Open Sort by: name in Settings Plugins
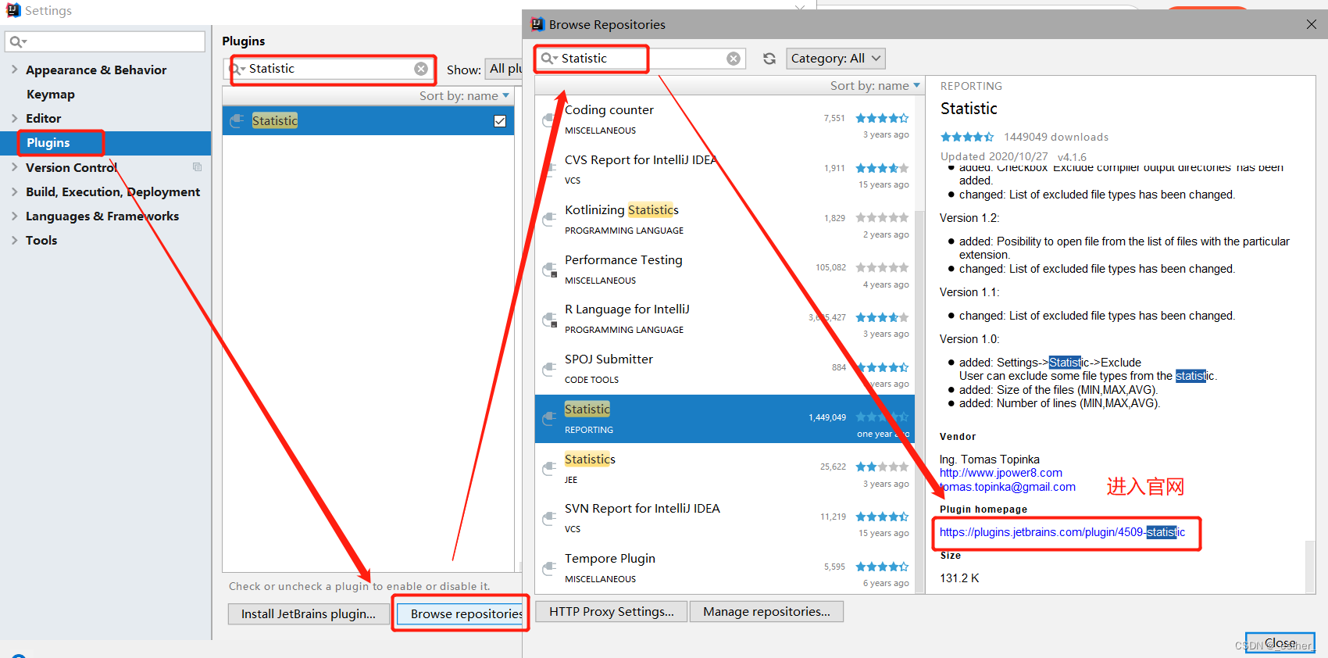 coord(465,96)
